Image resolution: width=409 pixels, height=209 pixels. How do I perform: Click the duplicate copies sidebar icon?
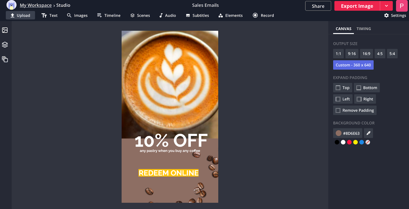[x=5, y=59]
